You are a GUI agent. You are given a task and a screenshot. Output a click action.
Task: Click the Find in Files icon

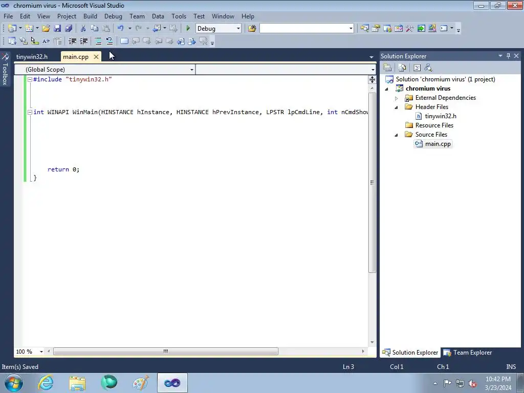(x=252, y=29)
